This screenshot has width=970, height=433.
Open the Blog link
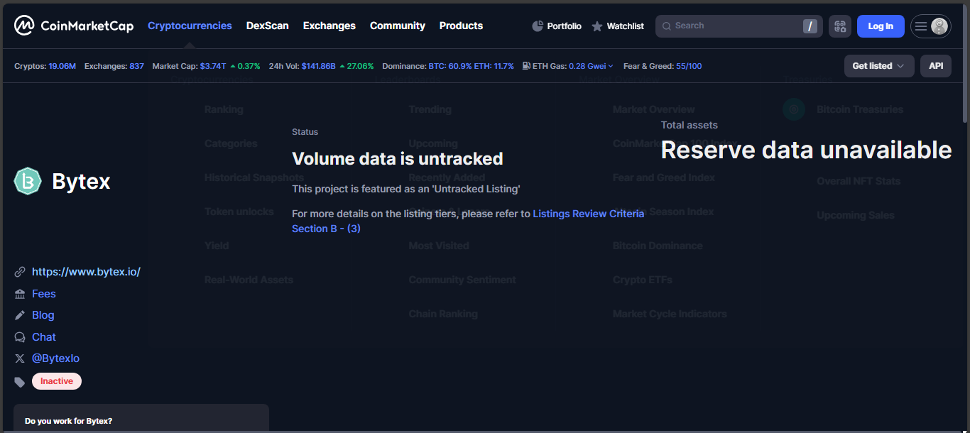(x=43, y=315)
